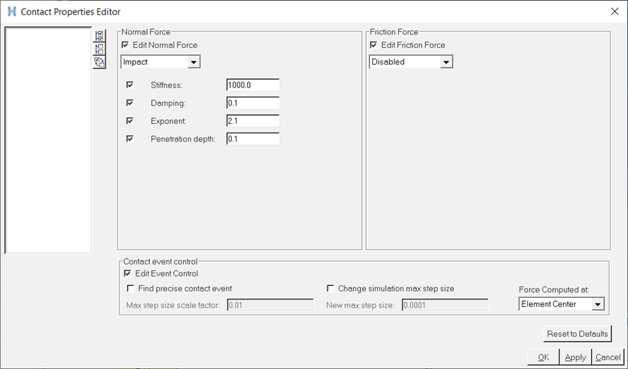Click the 'Force Computed at:' label
628x369 pixels.
(554, 289)
